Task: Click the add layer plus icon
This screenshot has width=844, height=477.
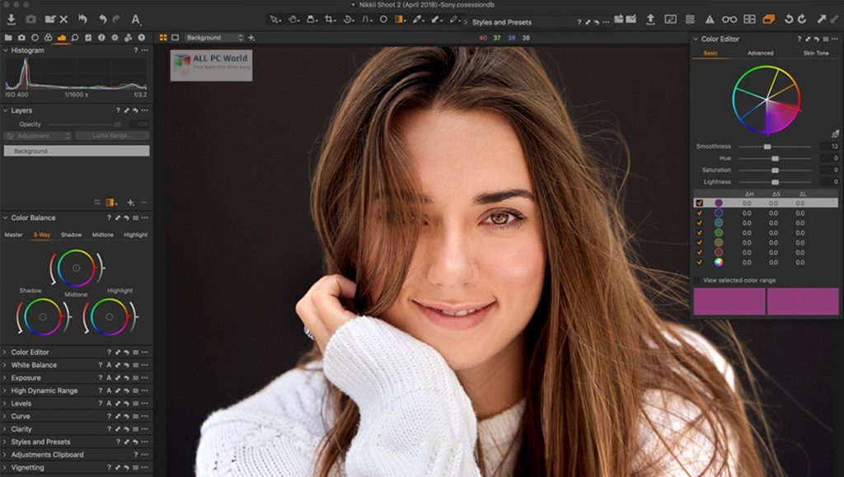Action: (x=130, y=202)
